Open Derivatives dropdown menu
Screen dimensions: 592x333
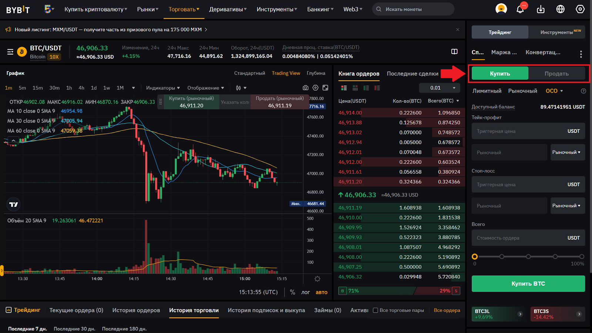(x=228, y=9)
